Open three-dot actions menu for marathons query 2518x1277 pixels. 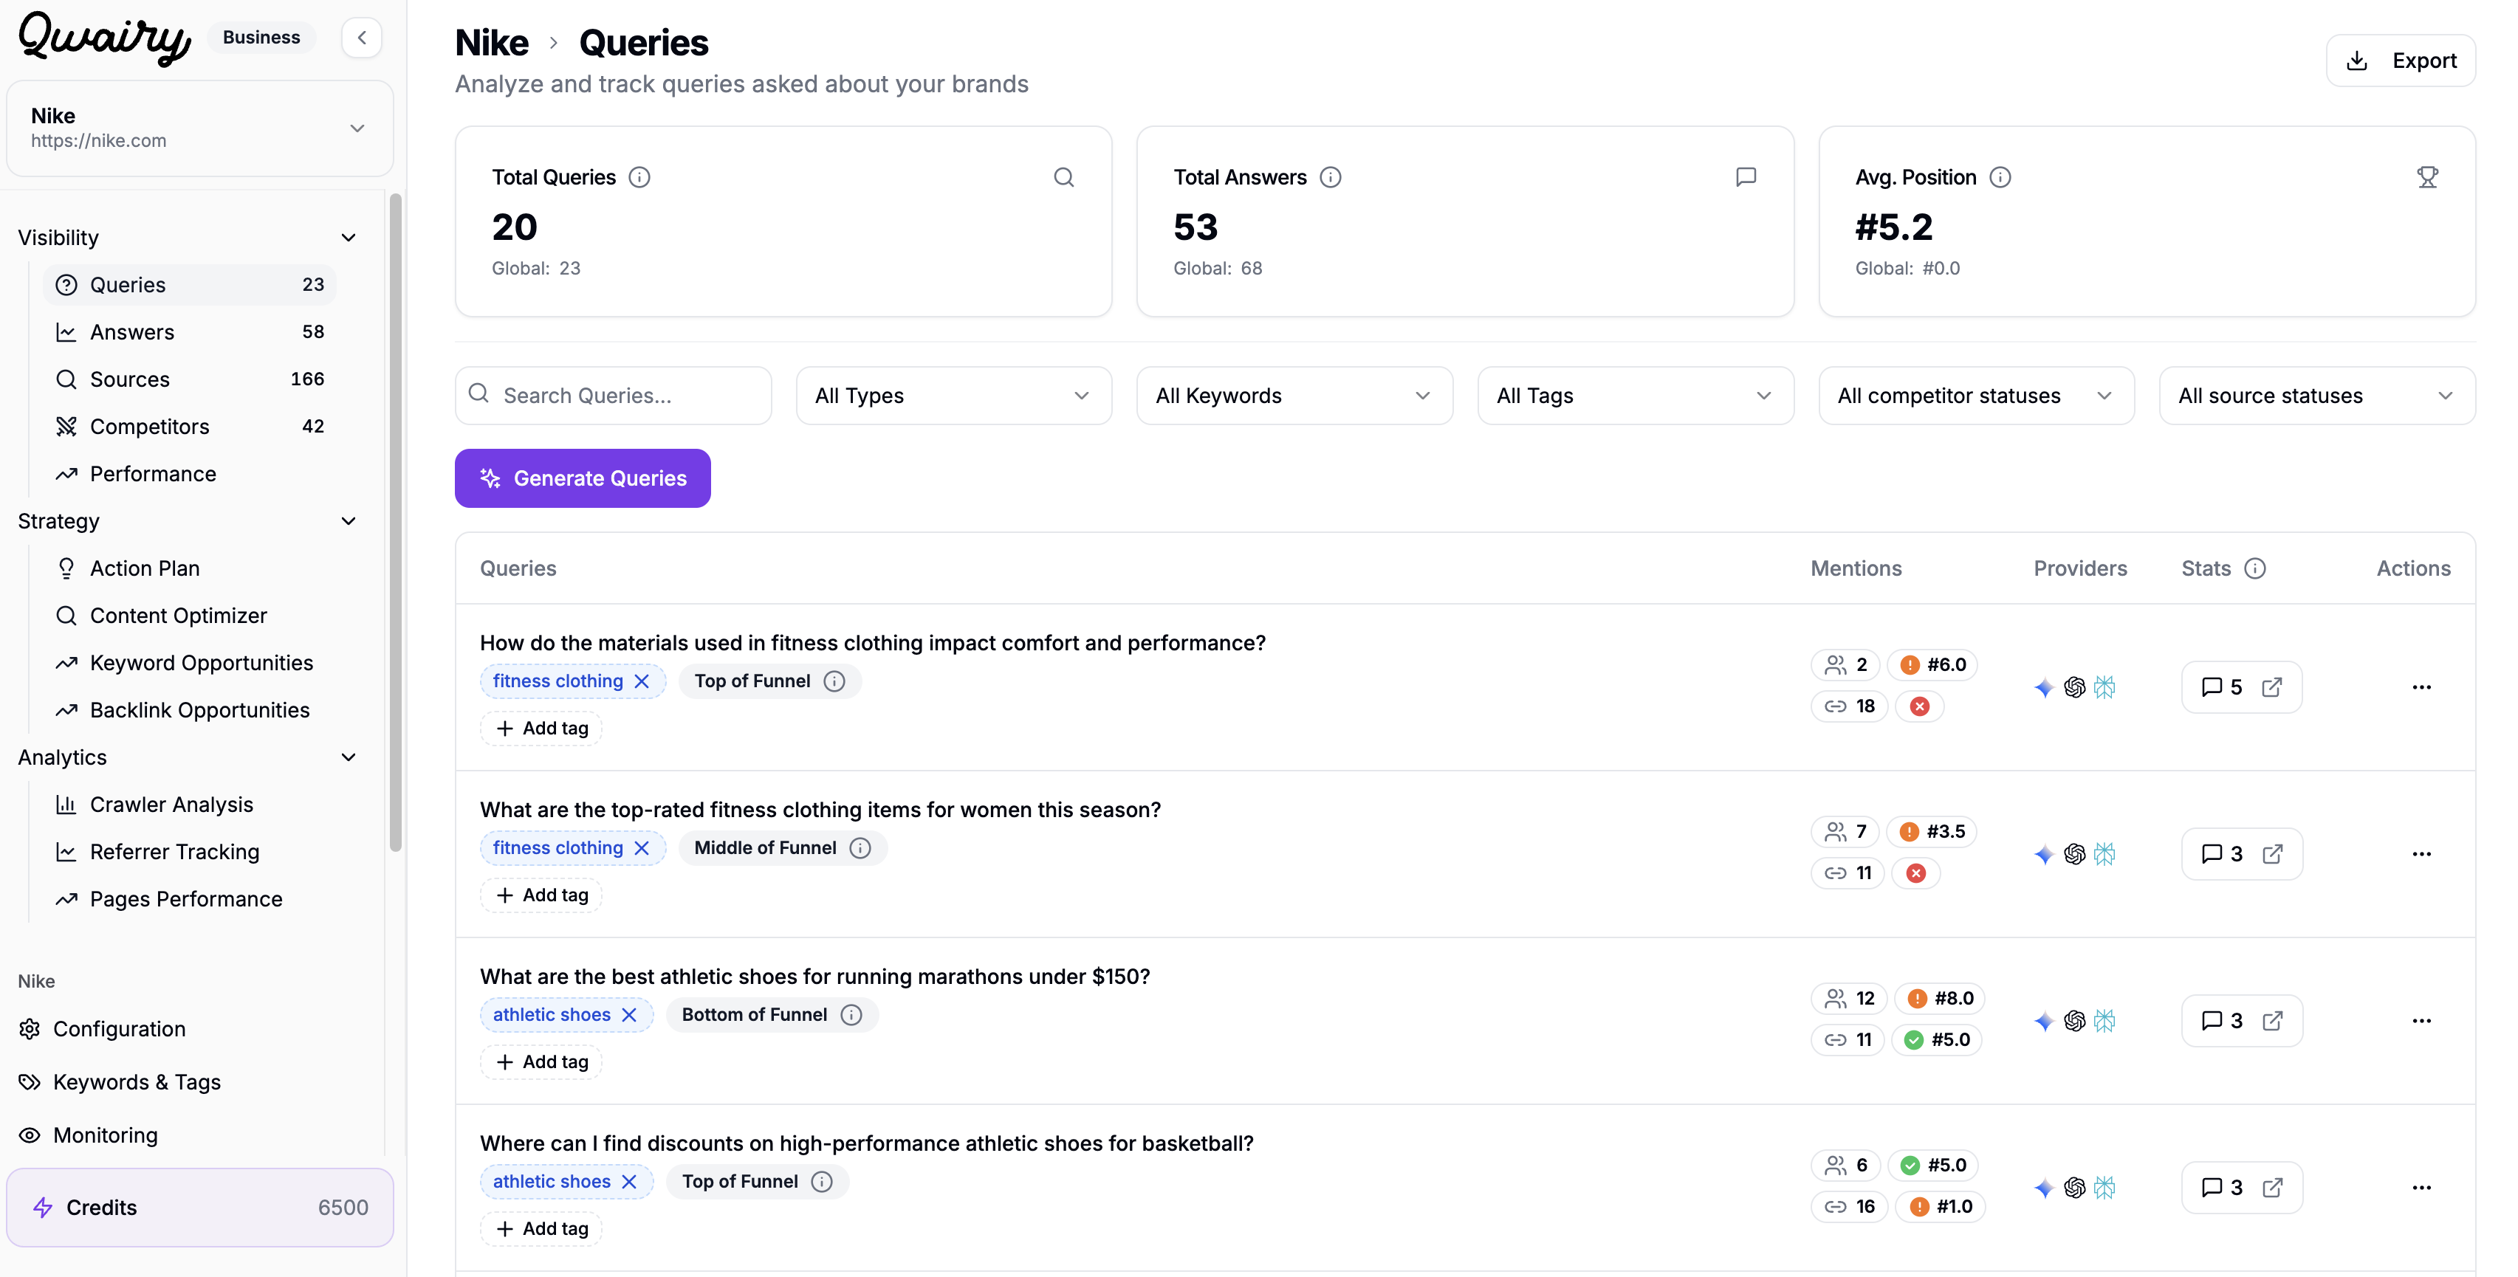point(2421,1021)
